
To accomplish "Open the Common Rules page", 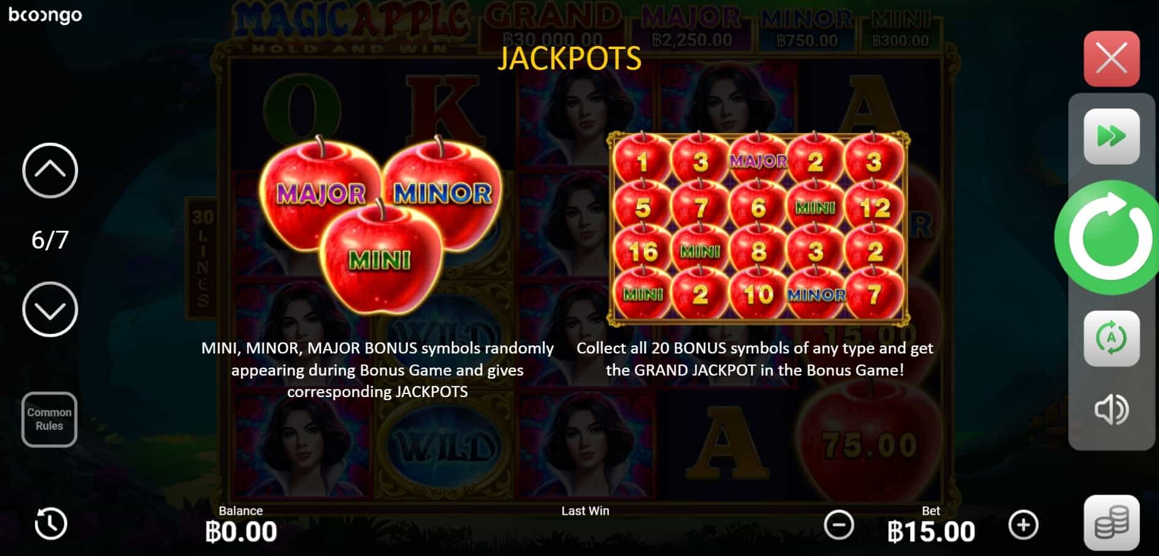I will [x=49, y=419].
